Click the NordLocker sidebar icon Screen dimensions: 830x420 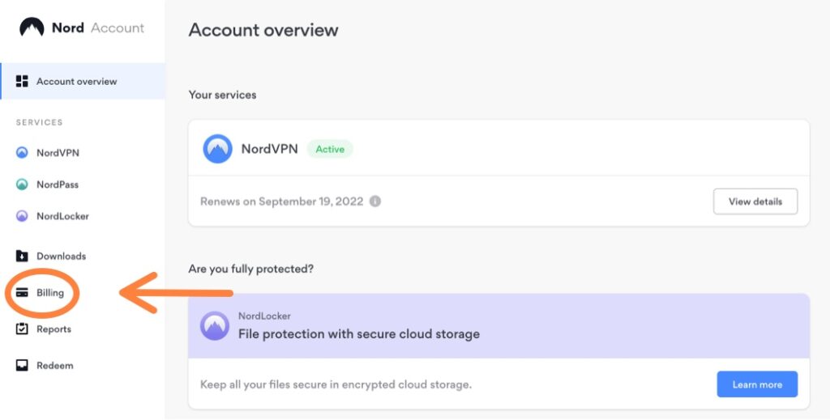point(22,216)
